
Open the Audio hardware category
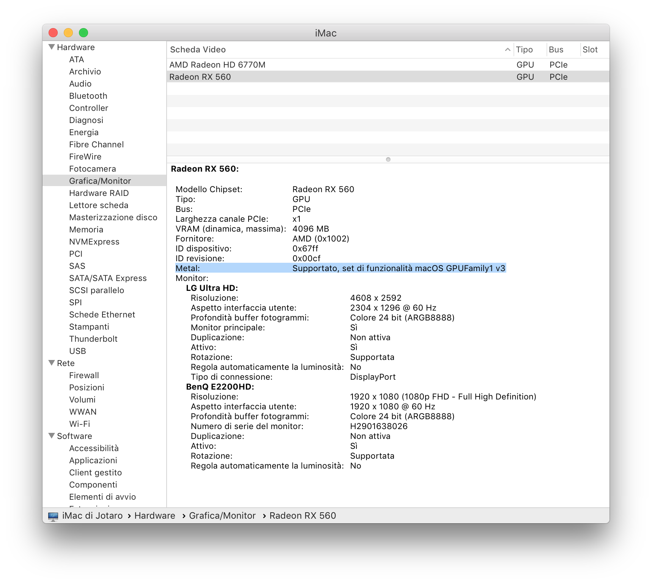(80, 84)
